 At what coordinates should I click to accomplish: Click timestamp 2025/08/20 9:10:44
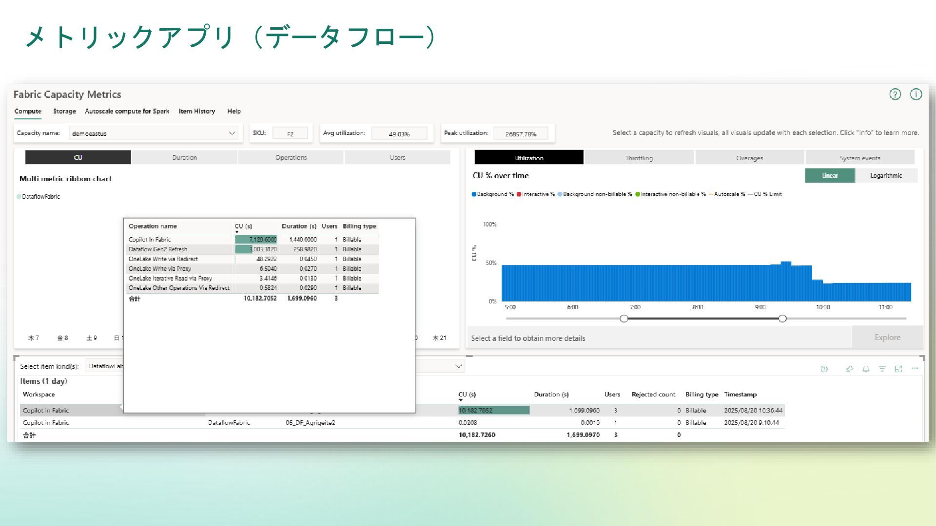click(x=751, y=423)
